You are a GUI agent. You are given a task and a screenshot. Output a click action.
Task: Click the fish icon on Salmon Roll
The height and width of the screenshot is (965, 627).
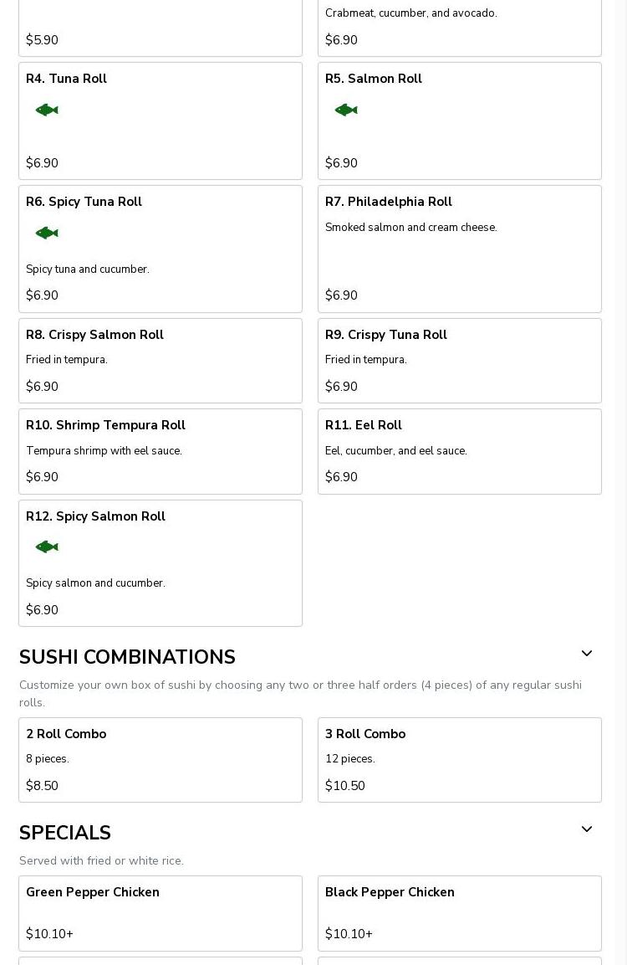click(x=346, y=110)
